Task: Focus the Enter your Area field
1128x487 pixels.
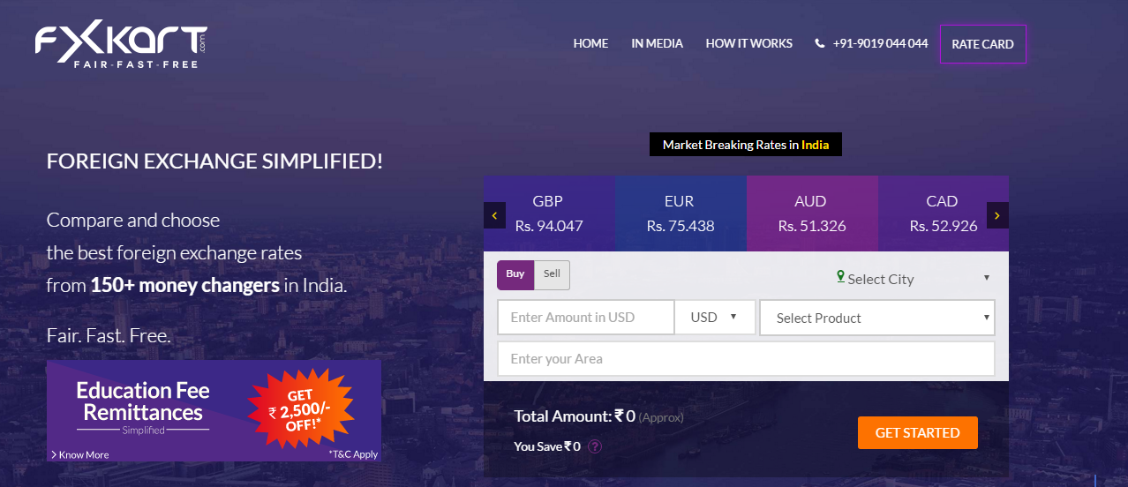Action: pyautogui.click(x=746, y=359)
